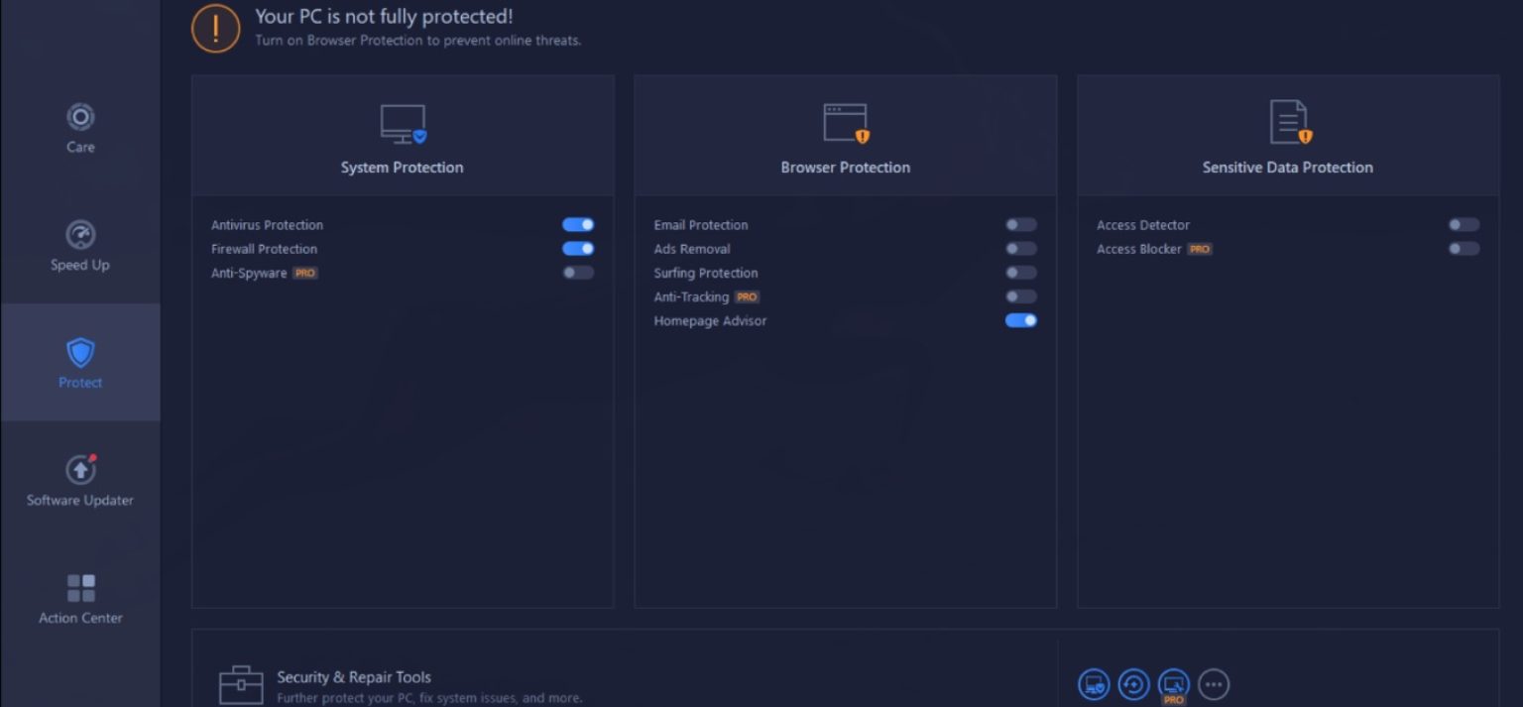Expand more tools via the ellipsis button
Viewport: 1523px width, 707px height.
(1214, 684)
